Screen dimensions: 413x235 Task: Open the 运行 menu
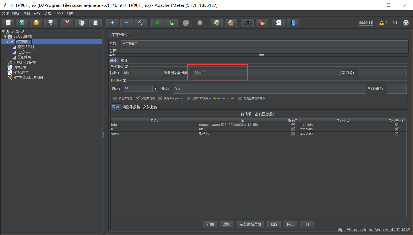(x=37, y=13)
